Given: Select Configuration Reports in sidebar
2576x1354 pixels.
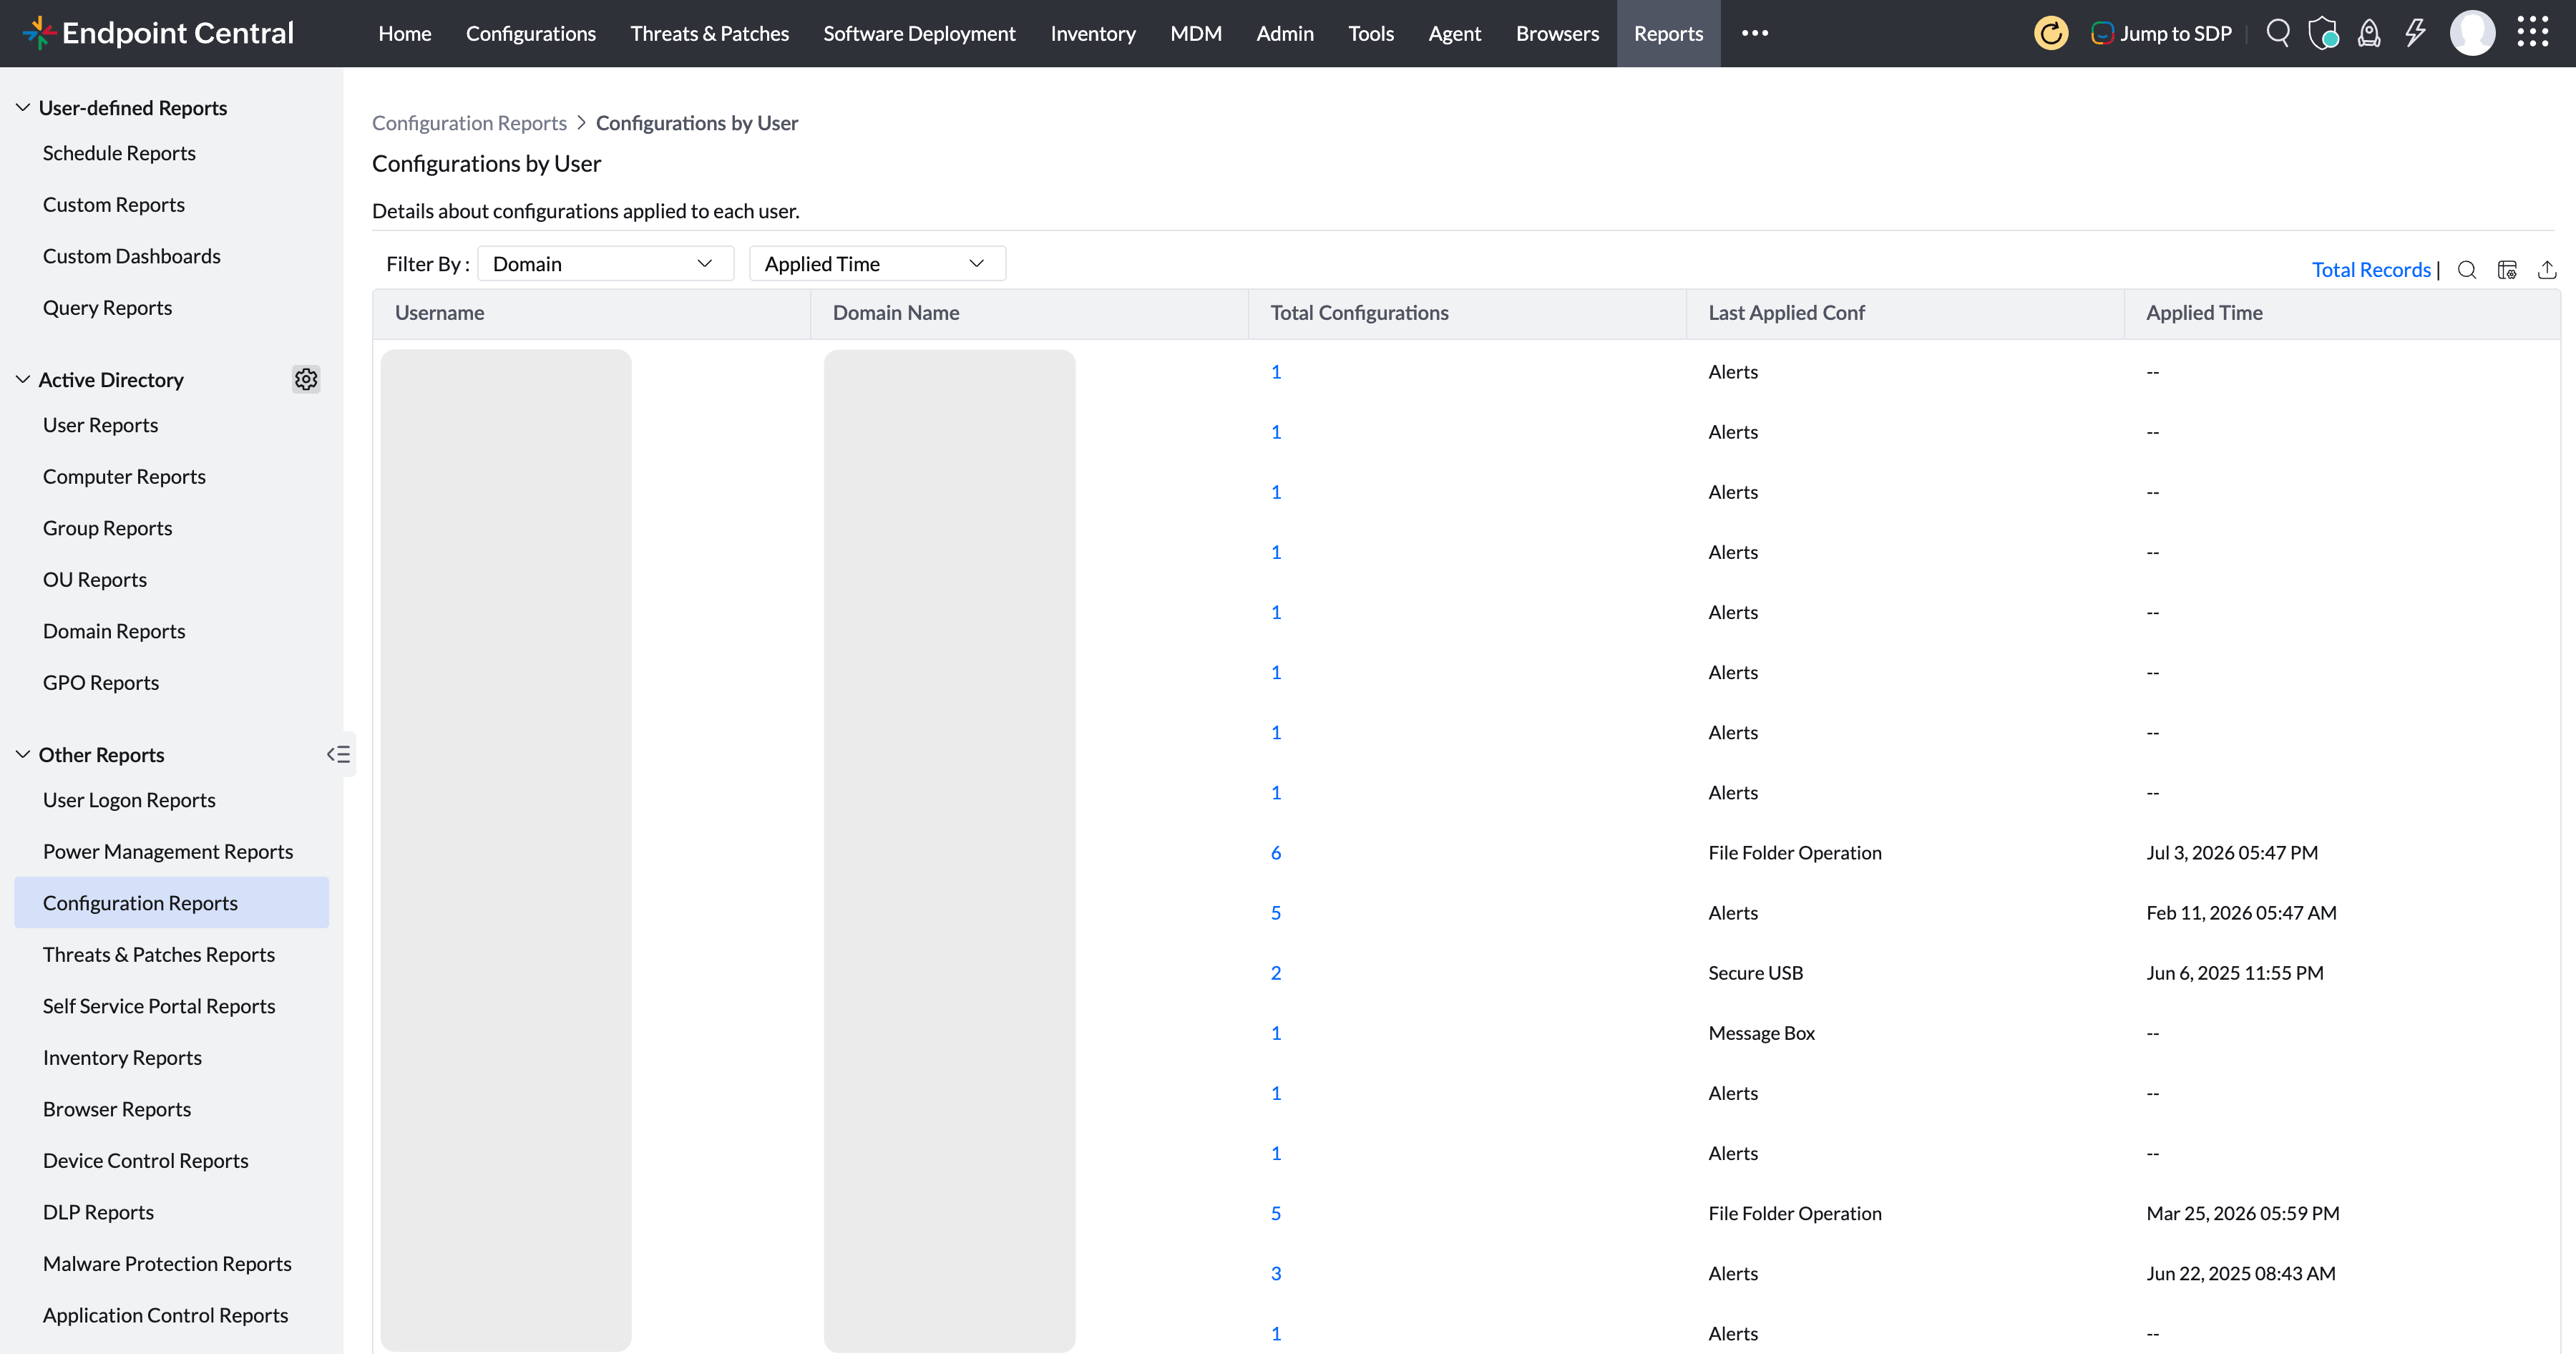Looking at the screenshot, I should point(171,903).
